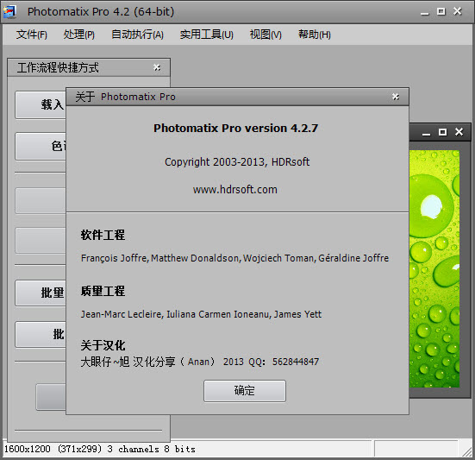Open the 处理(P) menu
The height and width of the screenshot is (460, 475).
[79, 35]
